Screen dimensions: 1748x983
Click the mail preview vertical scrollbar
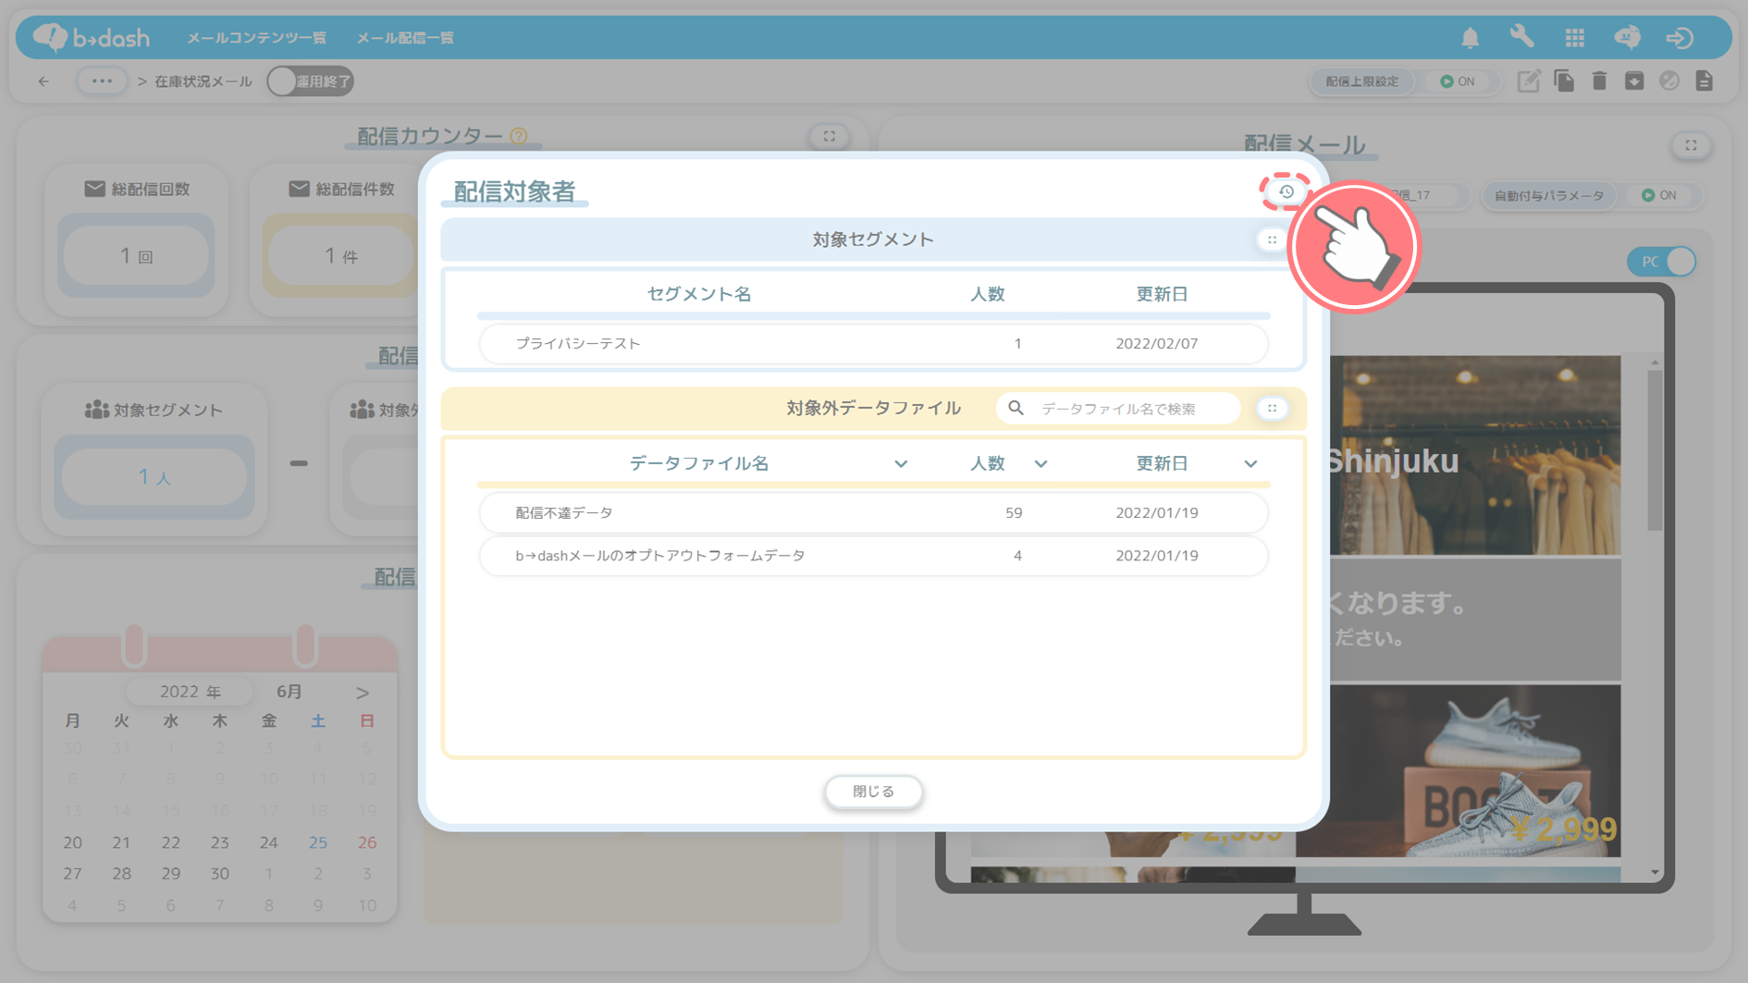(1654, 450)
